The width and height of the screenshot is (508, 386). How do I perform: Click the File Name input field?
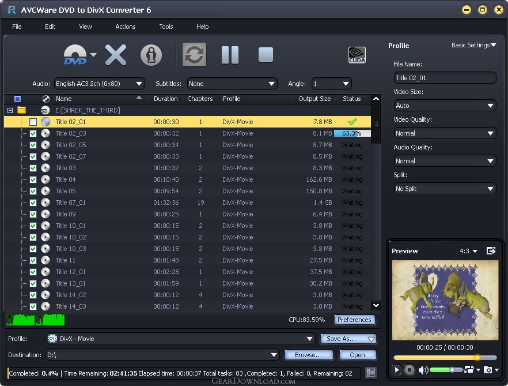[445, 78]
